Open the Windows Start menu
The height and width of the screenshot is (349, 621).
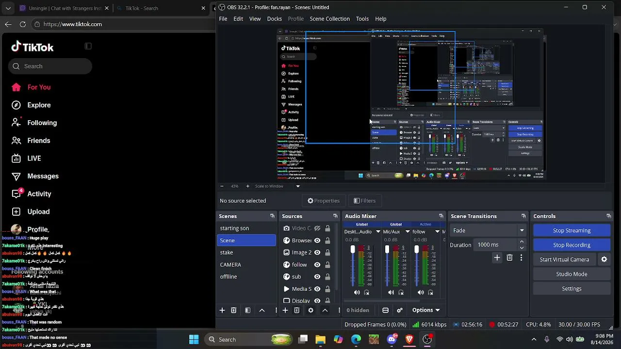(194, 339)
